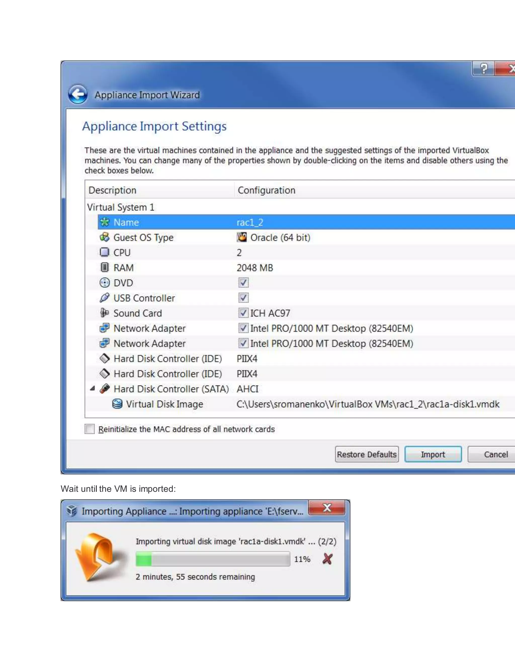This screenshot has height=666, width=515.
Task: Select the Name row with rac1_2
Action: [306, 222]
